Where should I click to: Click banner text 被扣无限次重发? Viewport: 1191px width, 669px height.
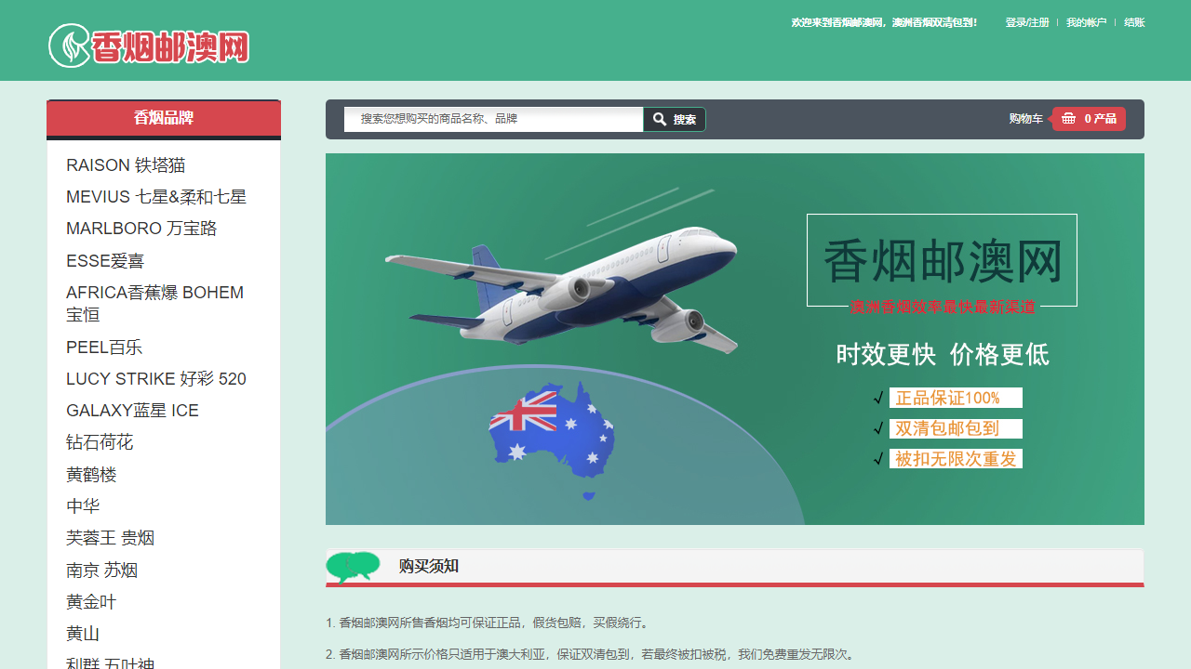956,459
